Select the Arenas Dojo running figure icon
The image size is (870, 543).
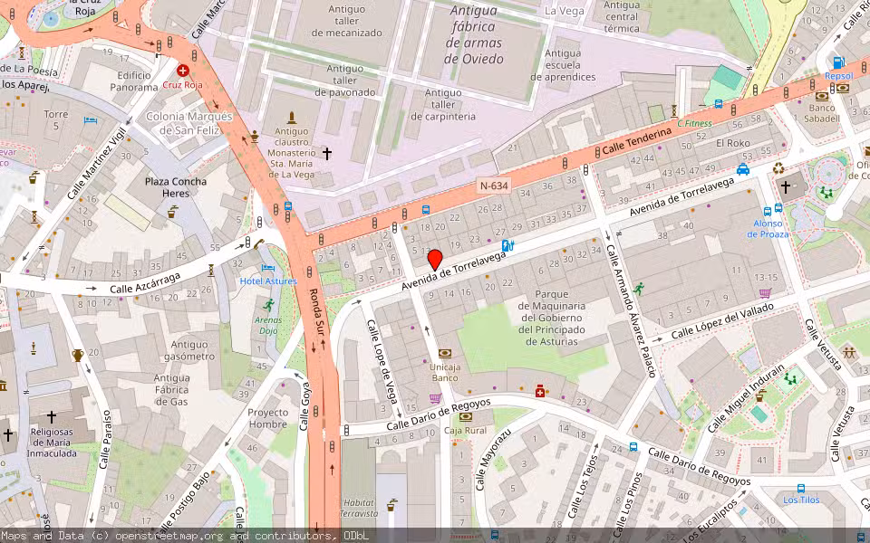point(268,305)
